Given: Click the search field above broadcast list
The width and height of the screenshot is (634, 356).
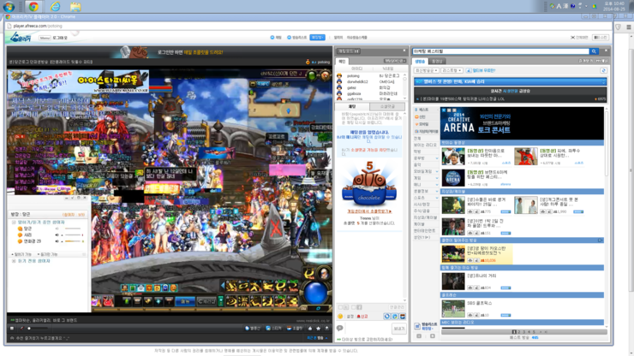Looking at the screenshot, I should tap(500, 51).
